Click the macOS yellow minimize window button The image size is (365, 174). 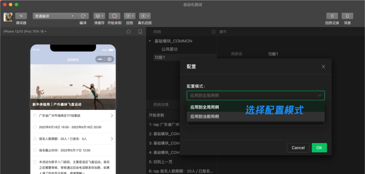[x=10, y=5]
